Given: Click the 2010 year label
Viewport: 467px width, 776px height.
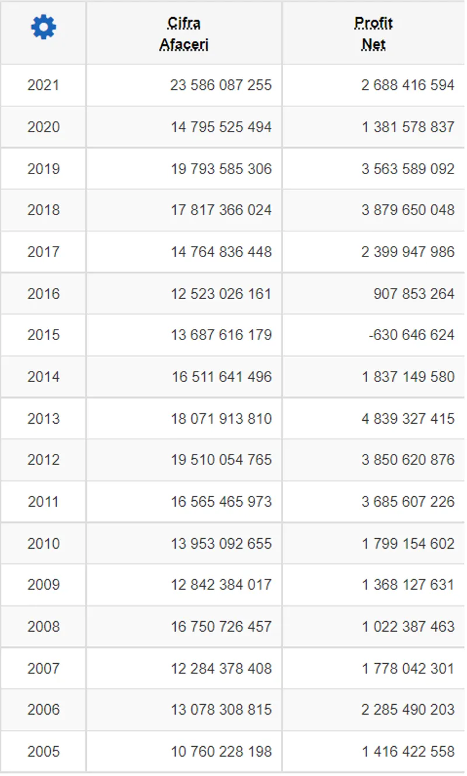Looking at the screenshot, I should point(43,543).
